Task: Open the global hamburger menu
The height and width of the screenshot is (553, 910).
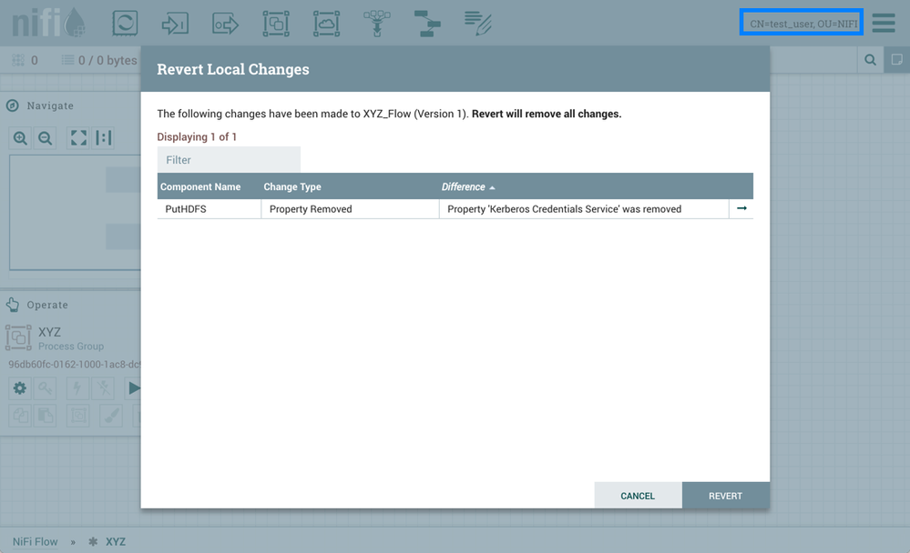Action: [883, 22]
